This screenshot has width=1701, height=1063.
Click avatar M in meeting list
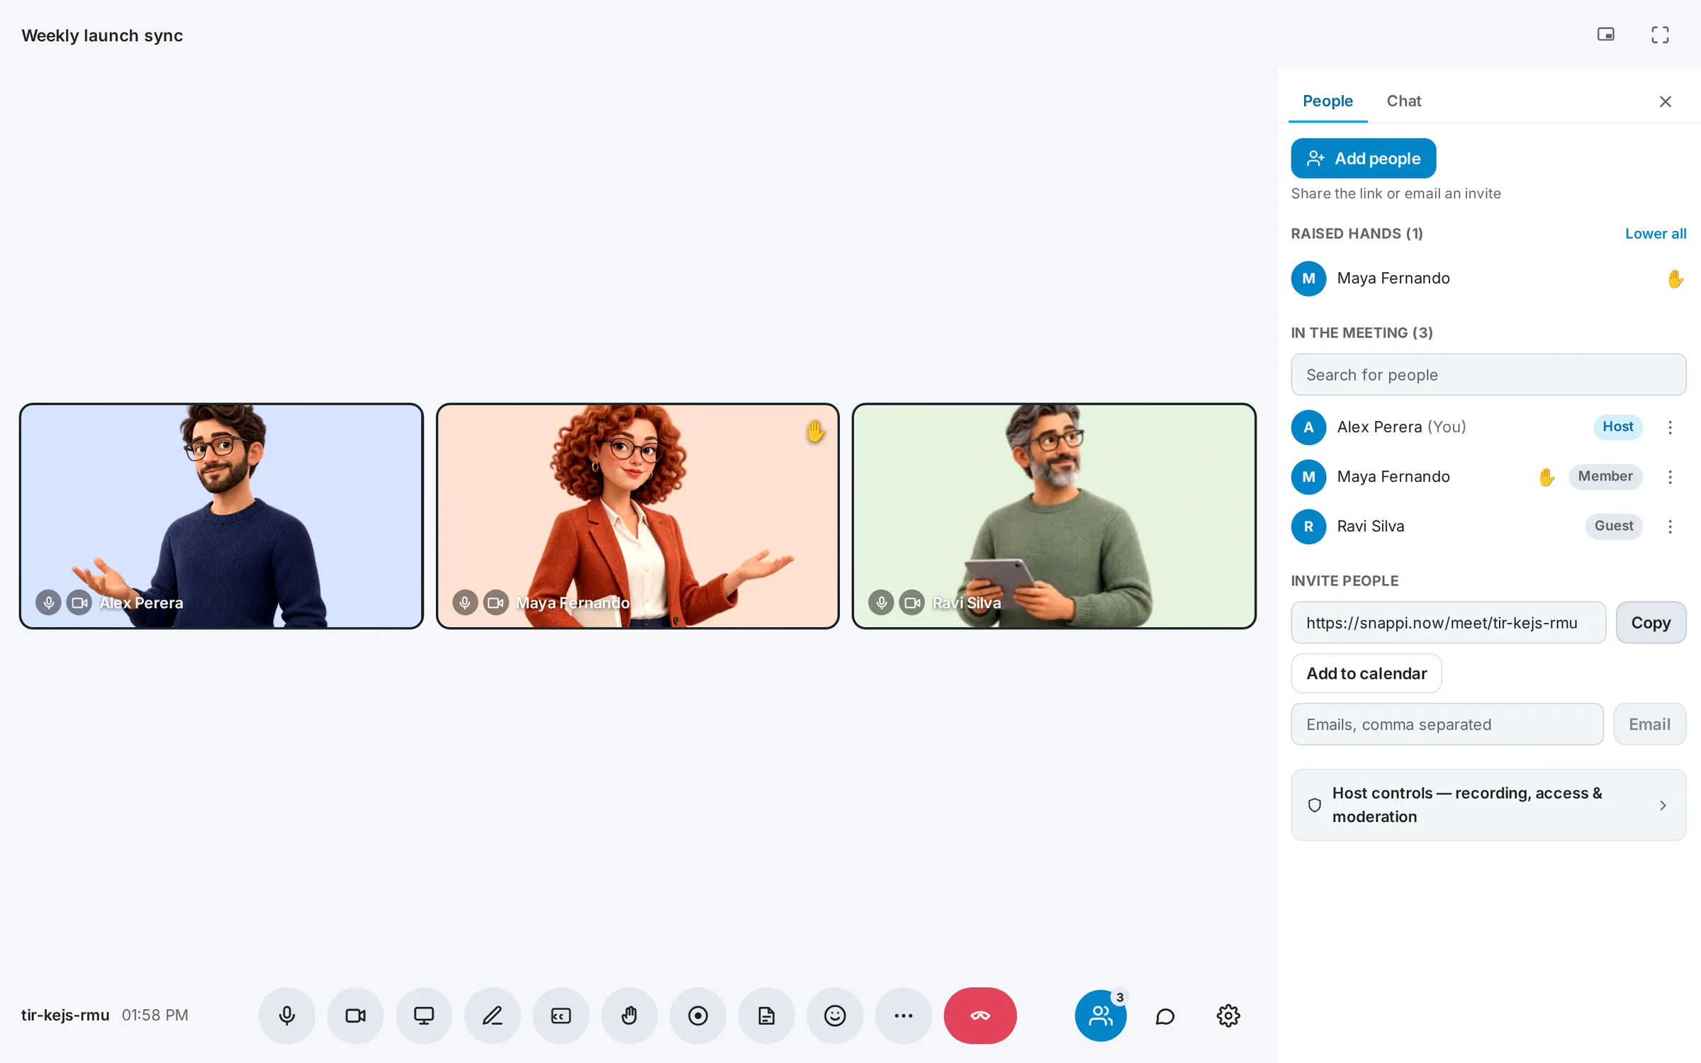click(x=1308, y=477)
